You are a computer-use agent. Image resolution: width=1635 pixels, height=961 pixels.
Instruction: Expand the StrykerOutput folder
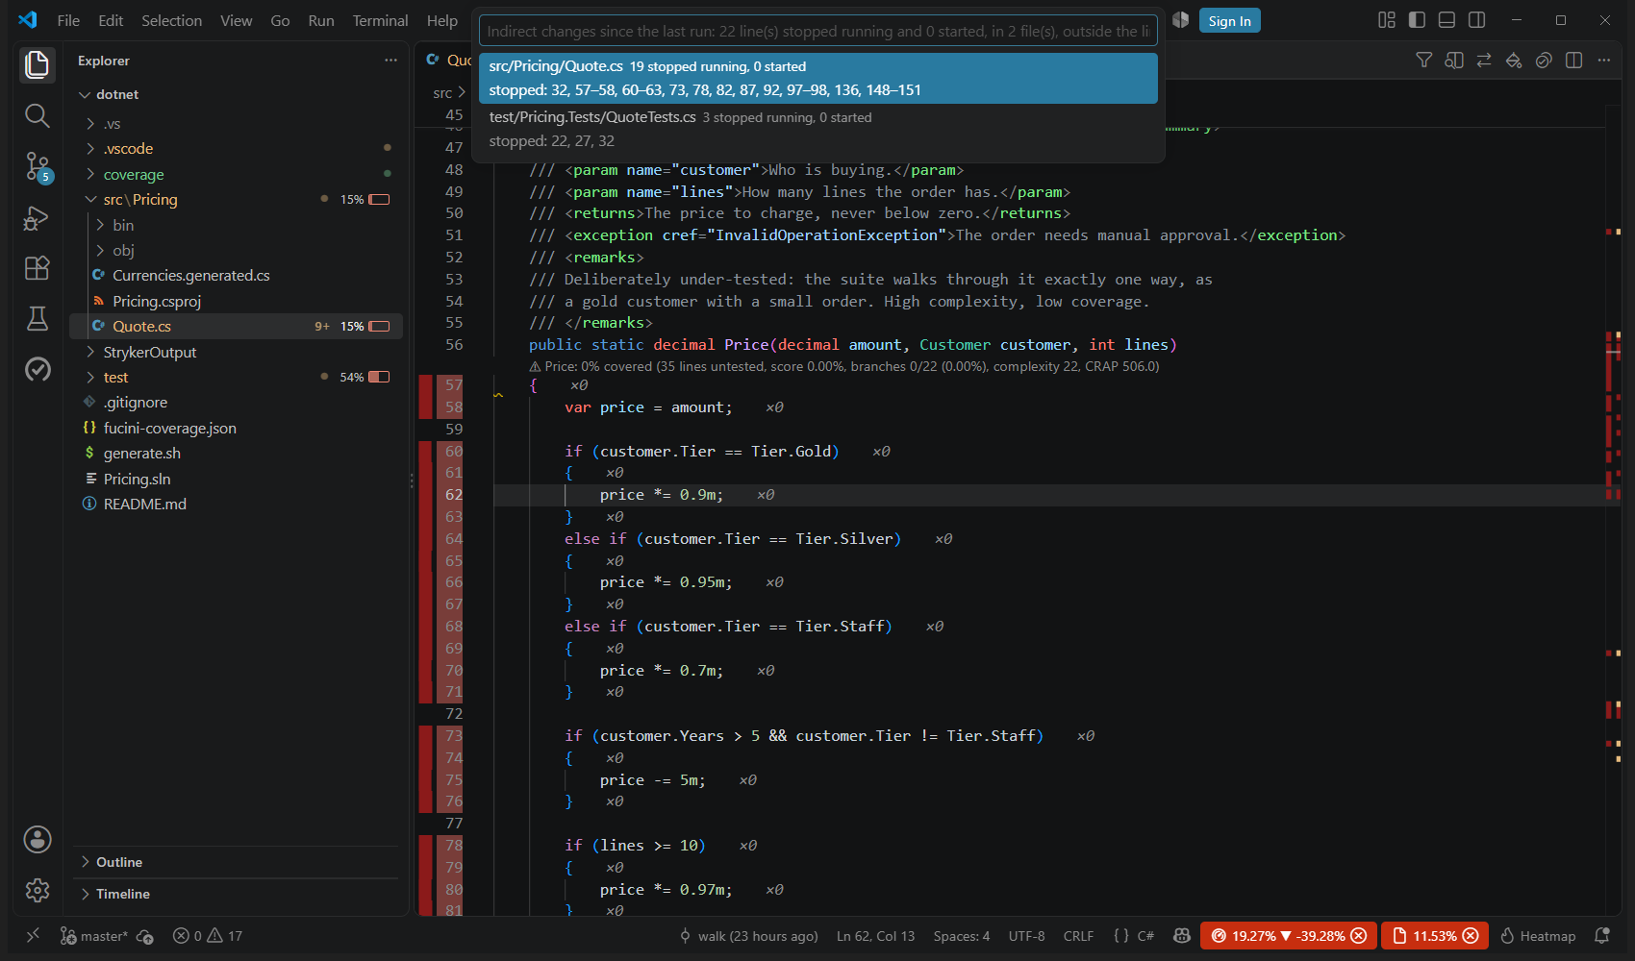[x=90, y=352]
